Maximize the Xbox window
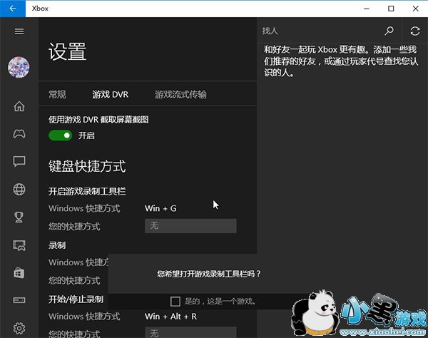The width and height of the screenshot is (428, 338). pos(391,9)
